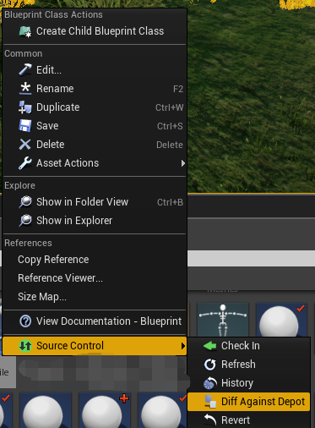The height and width of the screenshot is (428, 315).
Task: Click the Delete X icon
Action: tap(25, 145)
